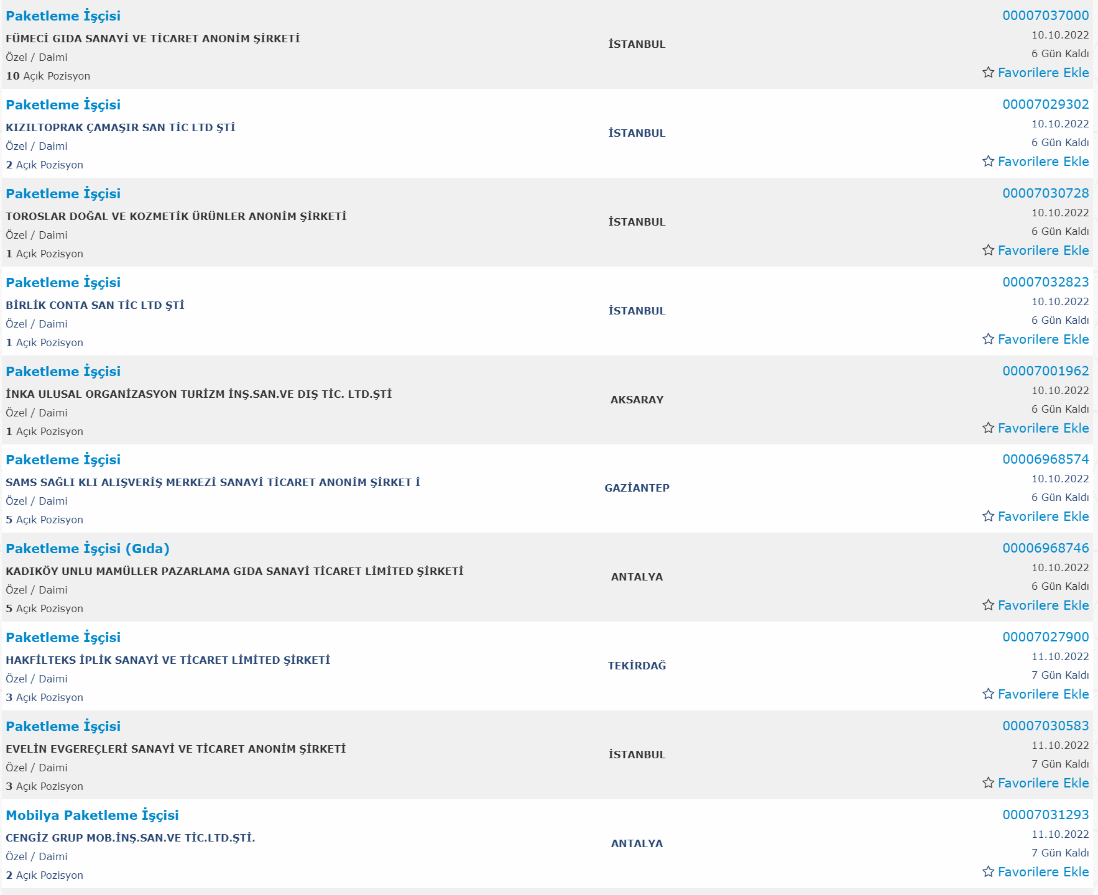Click ANTALYA label in KADIKÖY UNLU row
The width and height of the screenshot is (1098, 895).
(x=637, y=577)
